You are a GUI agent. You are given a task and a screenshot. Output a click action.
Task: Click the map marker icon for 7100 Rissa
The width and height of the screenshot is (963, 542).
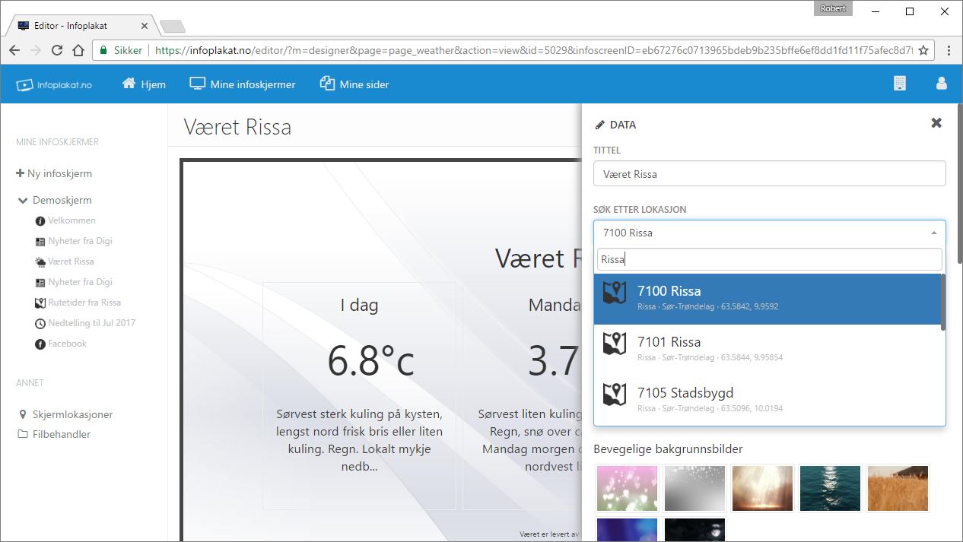[x=615, y=293]
